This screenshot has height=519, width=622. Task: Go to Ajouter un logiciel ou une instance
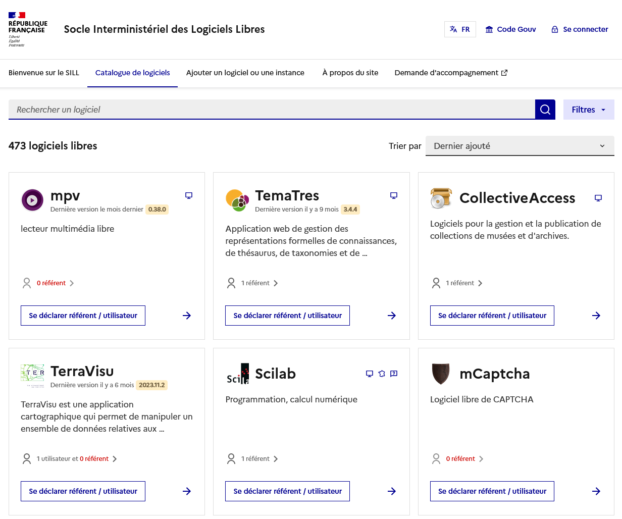[245, 73]
